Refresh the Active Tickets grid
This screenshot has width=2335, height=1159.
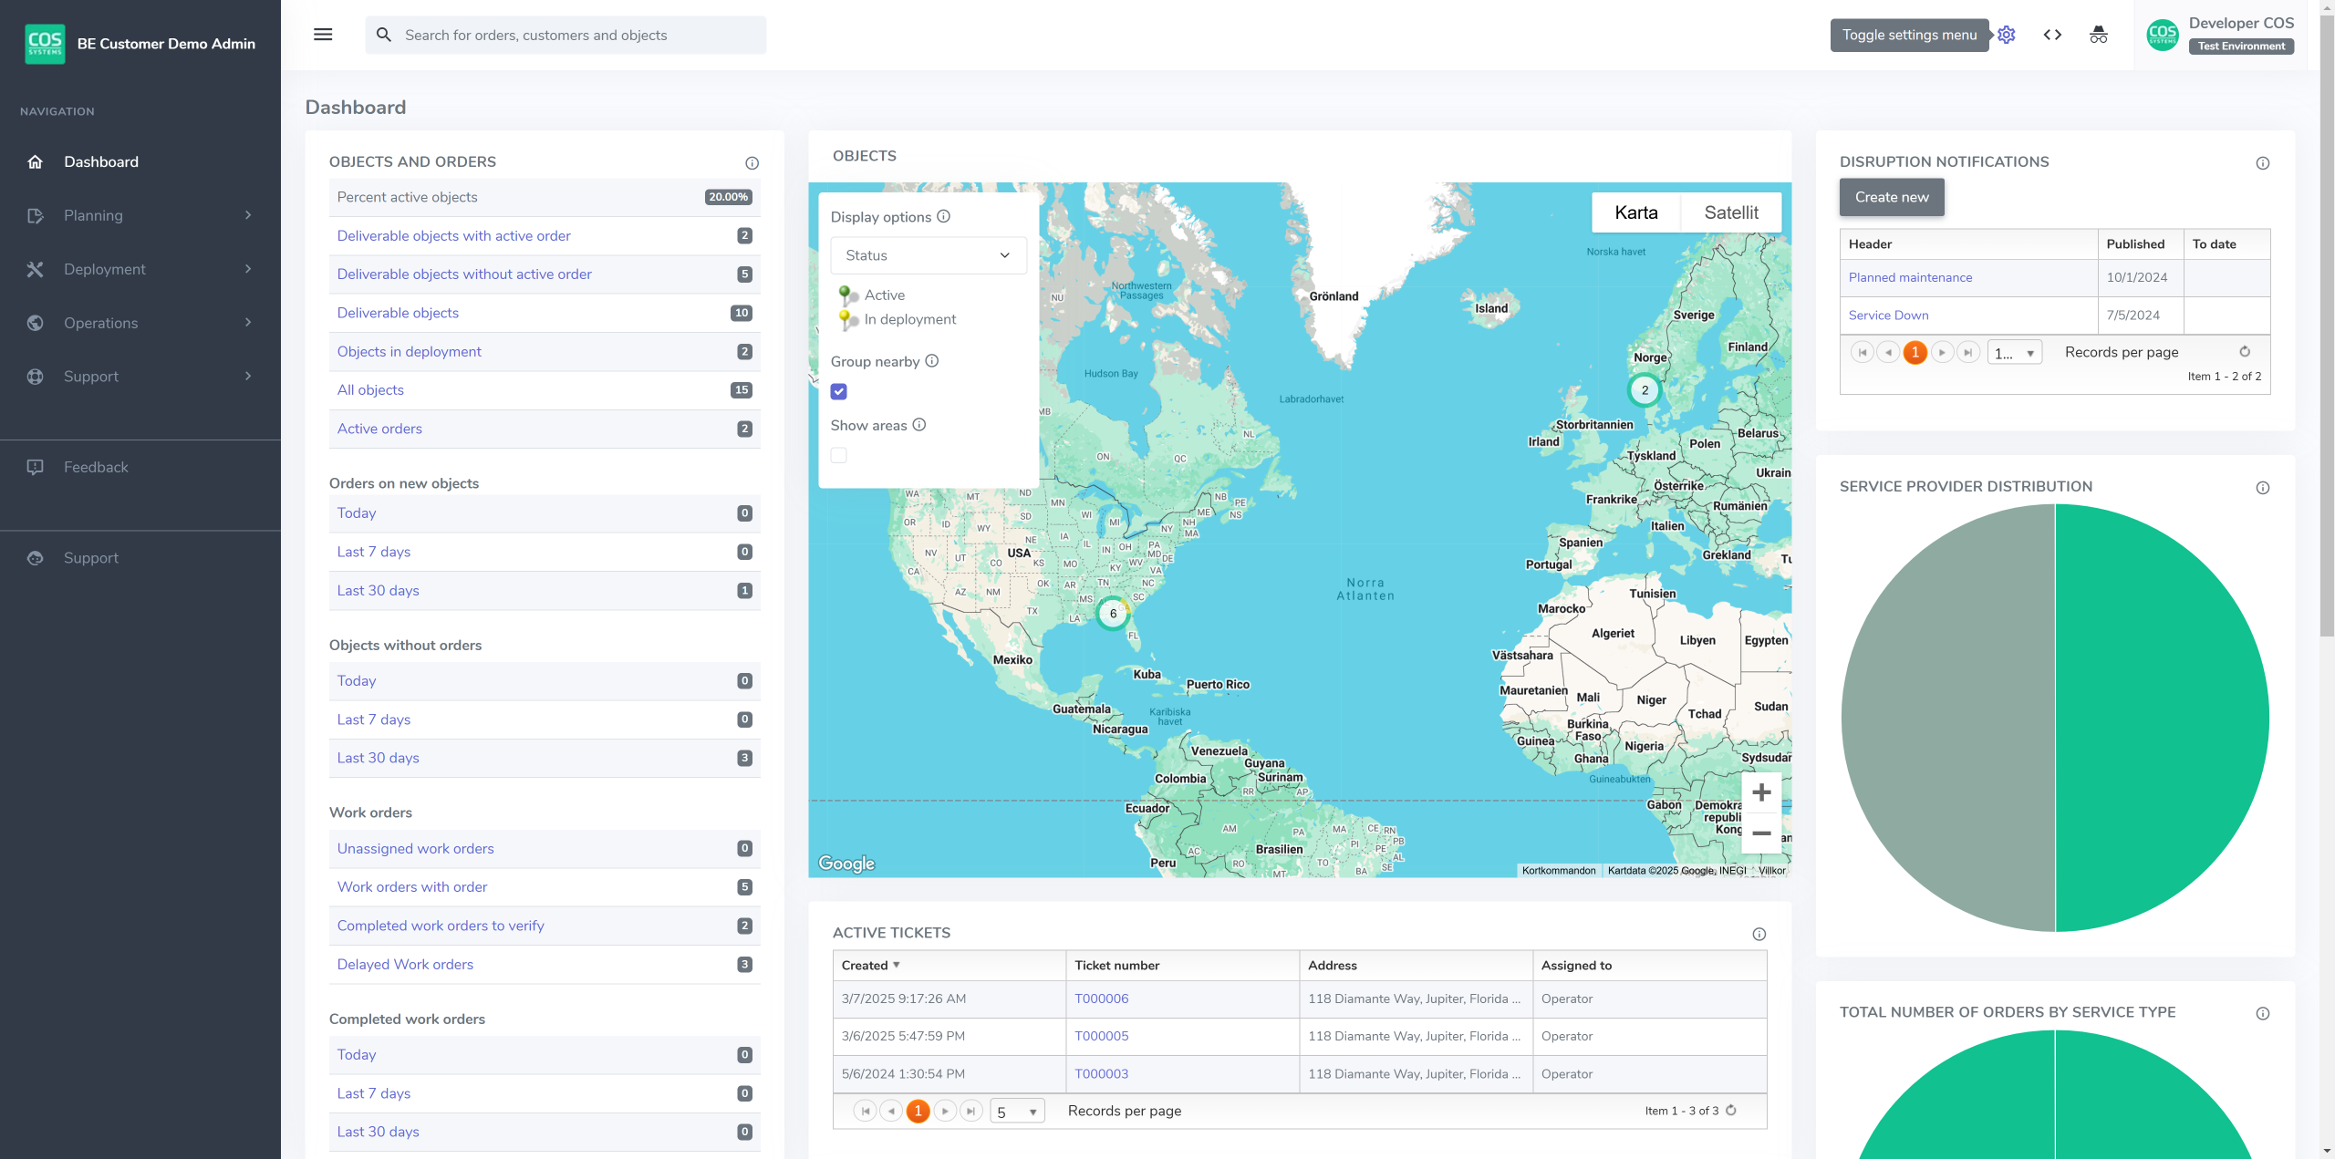pos(1730,1110)
